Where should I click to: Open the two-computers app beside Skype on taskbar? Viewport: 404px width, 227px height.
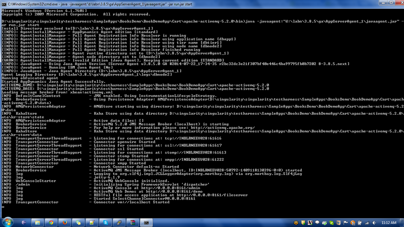[x=119, y=223]
